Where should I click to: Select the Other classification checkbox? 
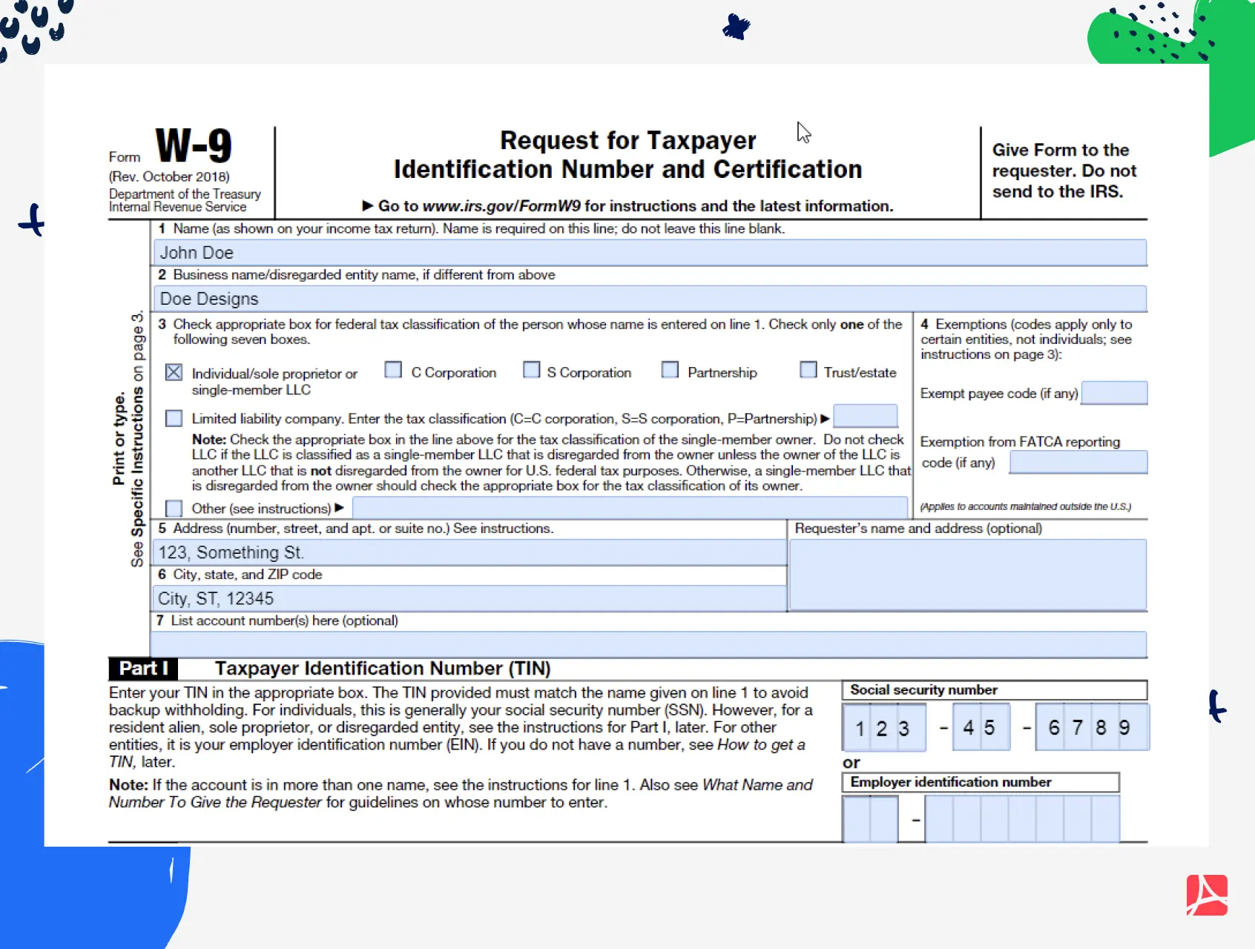173,508
